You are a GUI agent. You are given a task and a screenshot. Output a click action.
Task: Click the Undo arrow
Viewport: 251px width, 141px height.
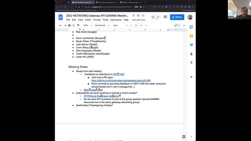[x=60, y=25]
